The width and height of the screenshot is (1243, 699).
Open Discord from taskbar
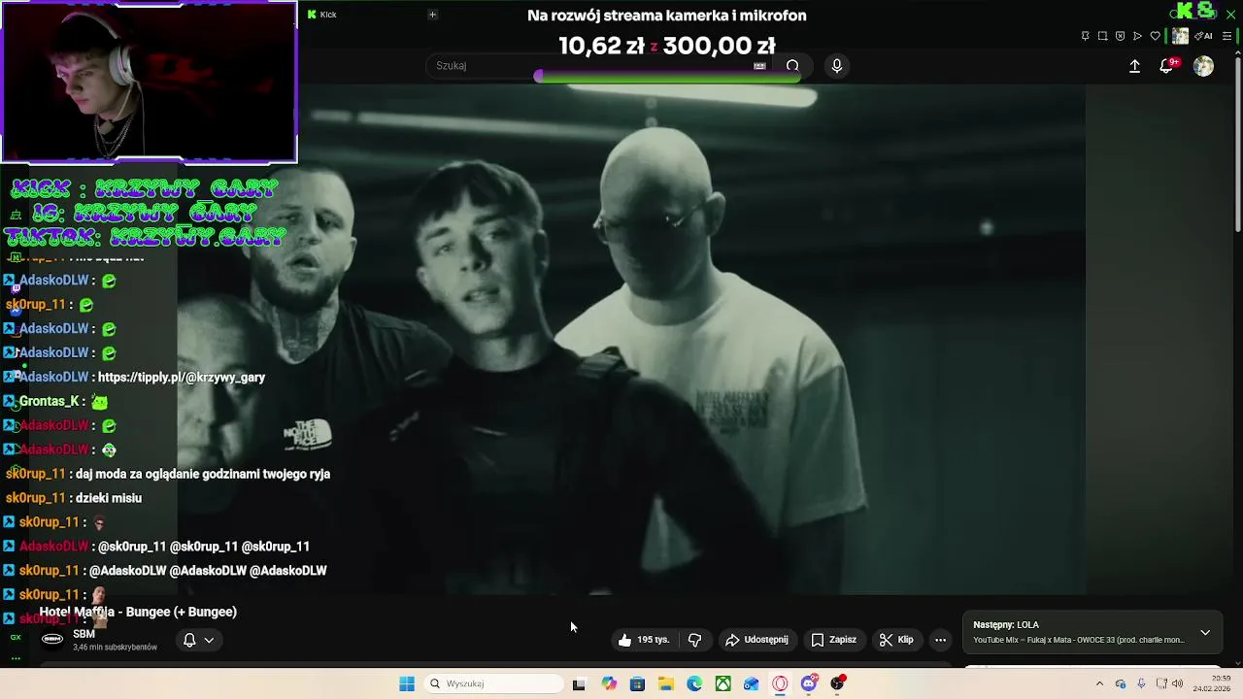pyautogui.click(x=809, y=683)
